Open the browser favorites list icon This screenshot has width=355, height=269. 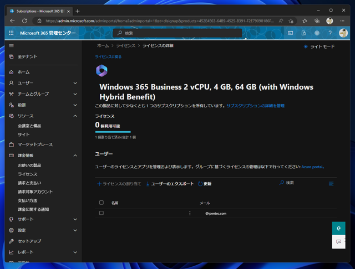305,21
